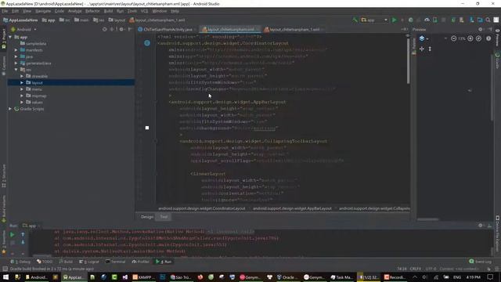Open the Event Log
The height and width of the screenshot is (282, 501).
point(480,262)
